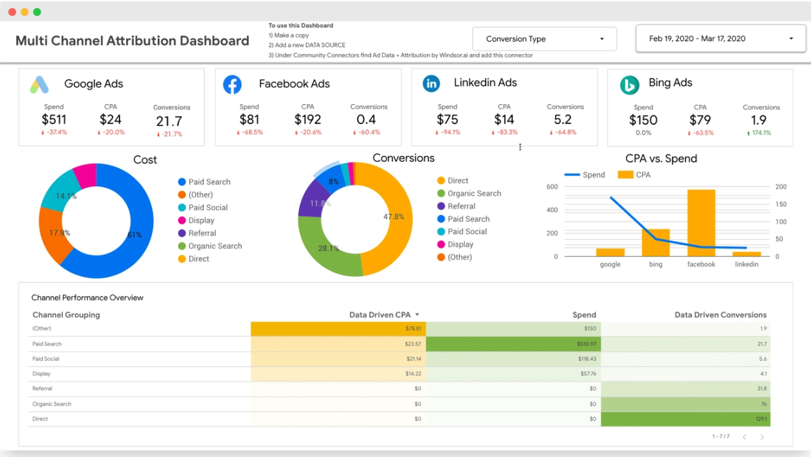Image resolution: width=811 pixels, height=457 pixels.
Task: Click the google CPA bar
Action: 610,252
